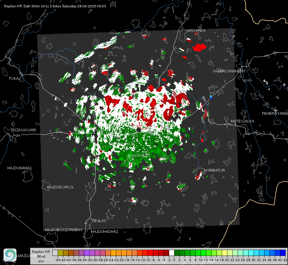Click road number 41 near Vásárosnamény
288x265 pixels.
224,86
